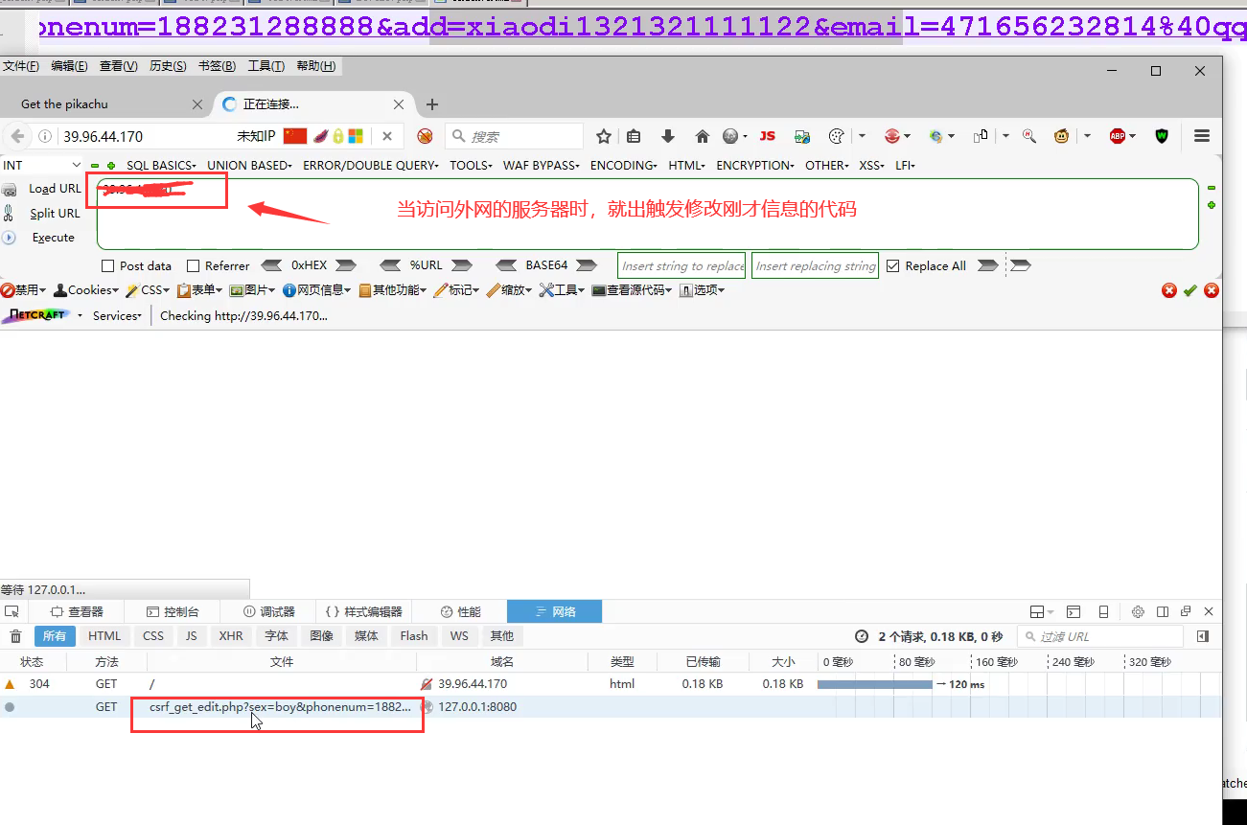Open the hamburger menu icon

pos(1202,136)
